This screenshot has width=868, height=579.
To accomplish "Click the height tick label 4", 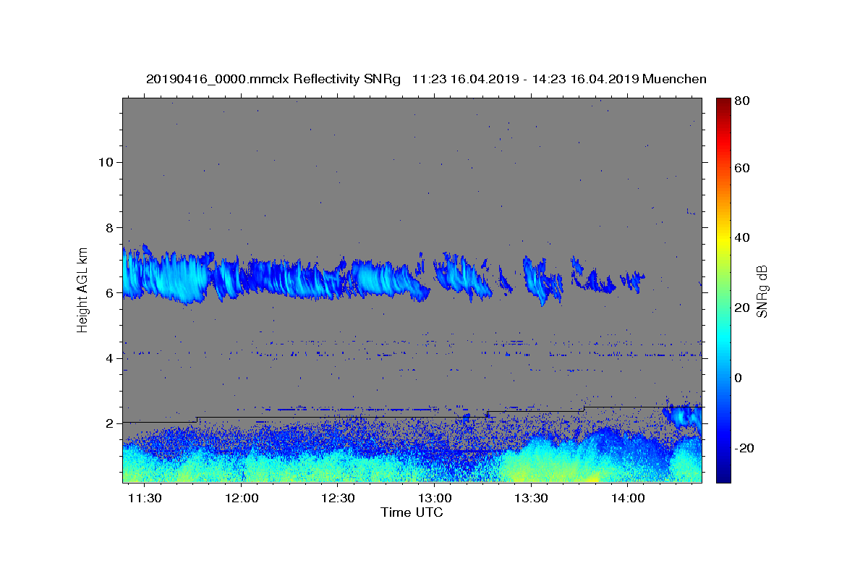I will [x=109, y=358].
